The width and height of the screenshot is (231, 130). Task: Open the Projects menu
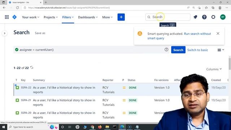click(51, 17)
